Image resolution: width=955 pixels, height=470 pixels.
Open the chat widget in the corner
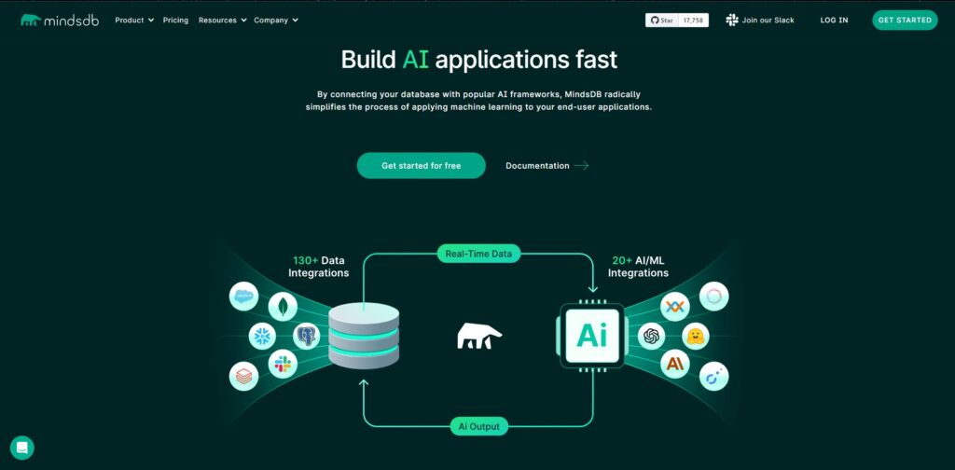[x=22, y=448]
